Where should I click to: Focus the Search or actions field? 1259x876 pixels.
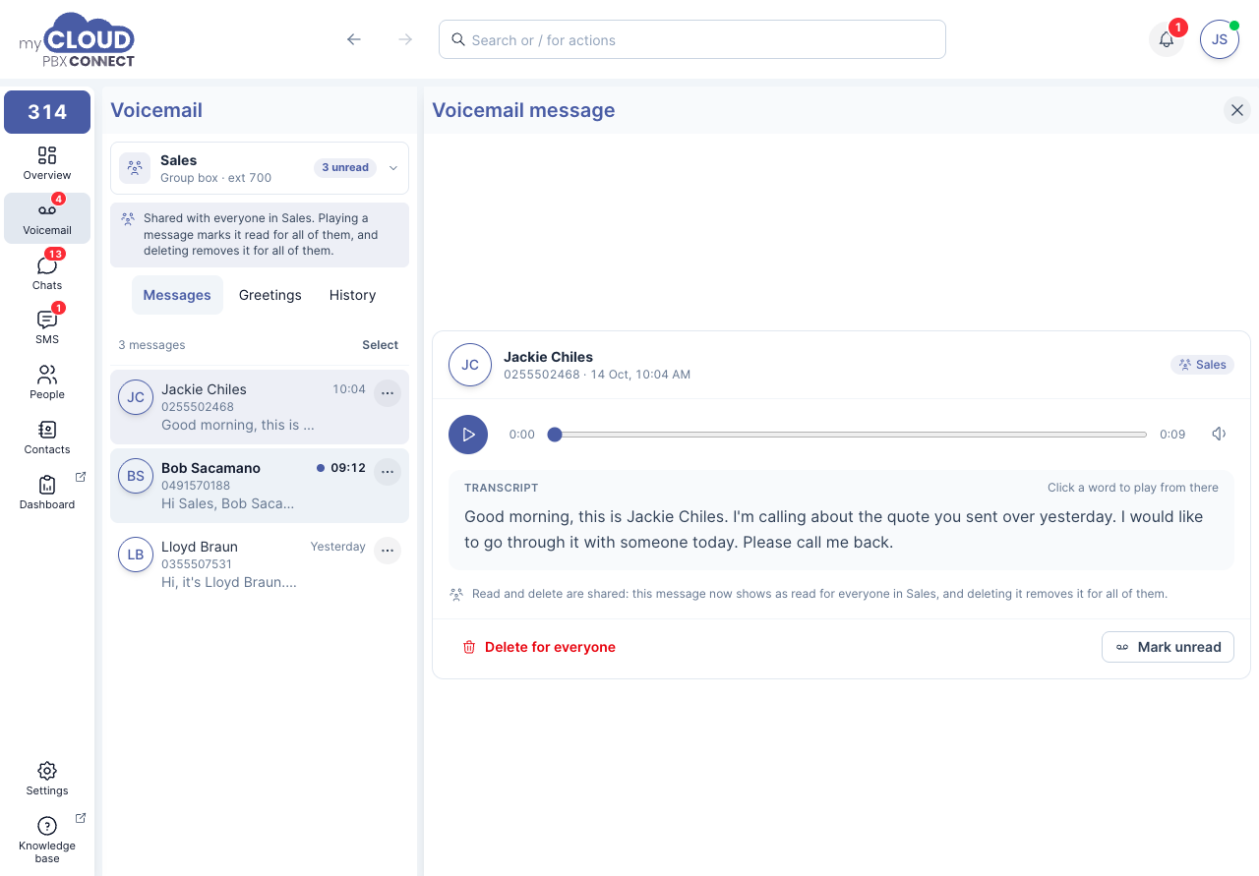pyautogui.click(x=692, y=39)
